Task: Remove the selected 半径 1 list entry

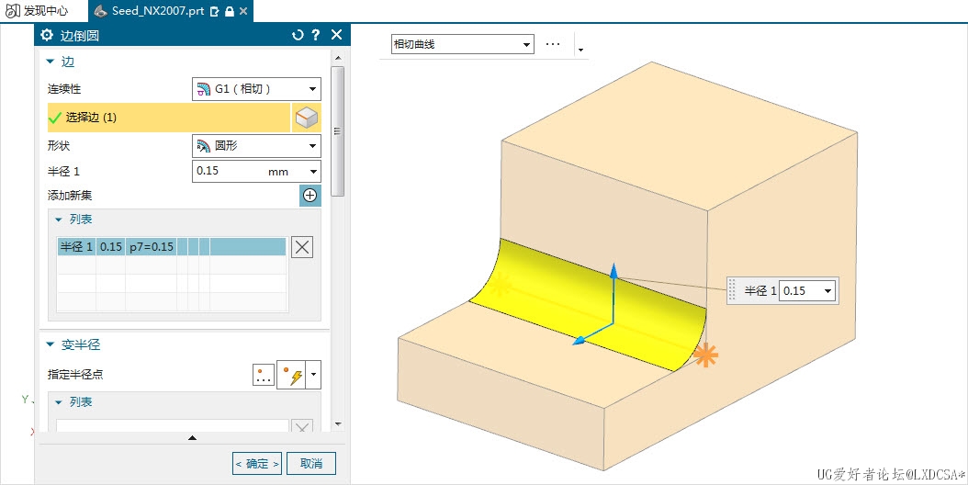Action: [x=302, y=247]
